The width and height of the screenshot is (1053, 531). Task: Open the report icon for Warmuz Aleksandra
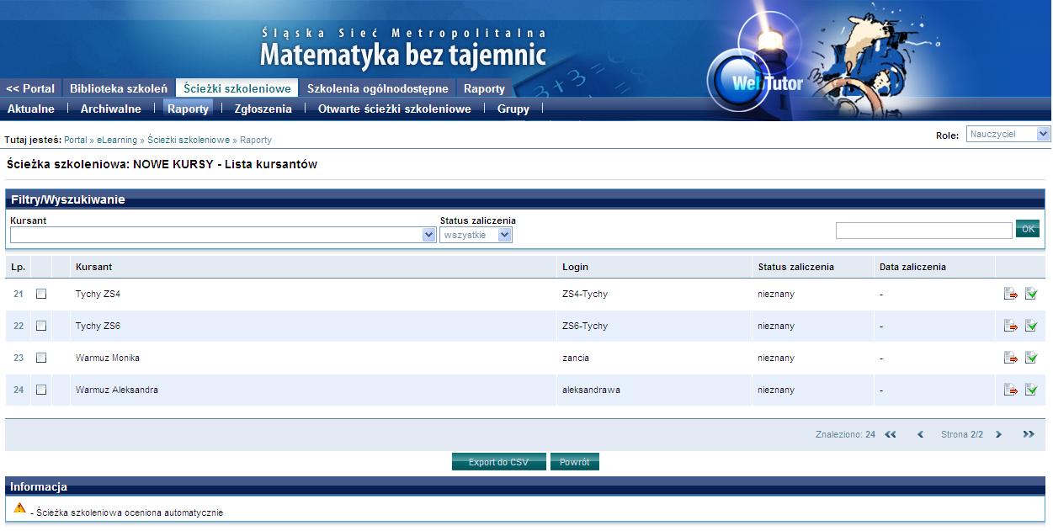(x=1011, y=390)
